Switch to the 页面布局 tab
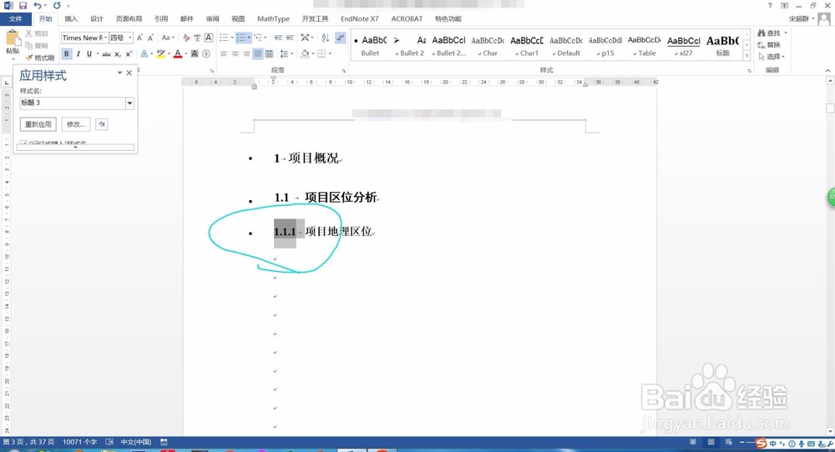 129,19
